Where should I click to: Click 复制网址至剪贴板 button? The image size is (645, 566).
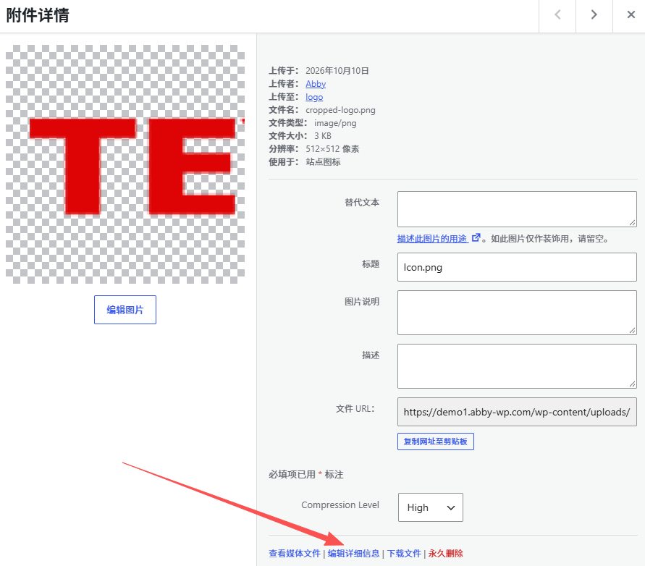(436, 442)
